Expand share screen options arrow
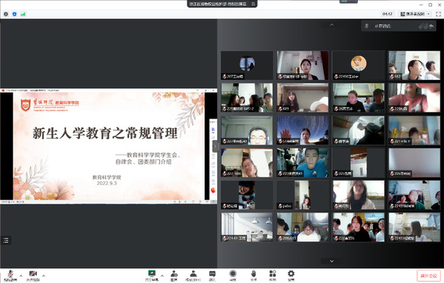This screenshot has width=444, height=283. point(162,276)
